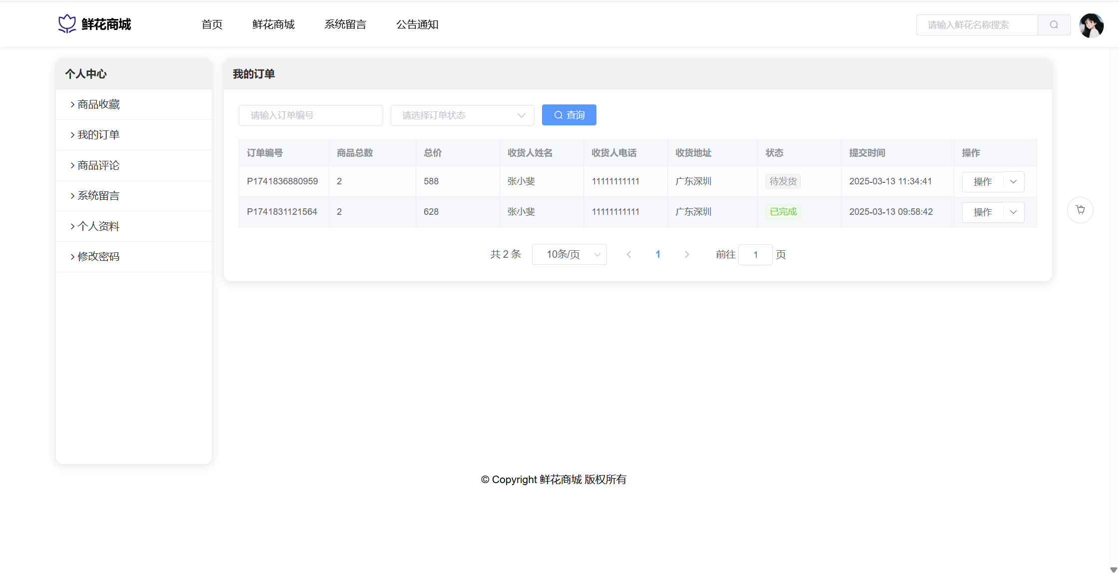
Task: Open 修改密码 sidebar entry
Action: 99,257
